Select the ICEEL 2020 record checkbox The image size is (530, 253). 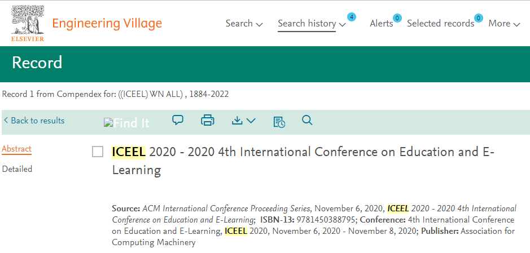point(98,152)
